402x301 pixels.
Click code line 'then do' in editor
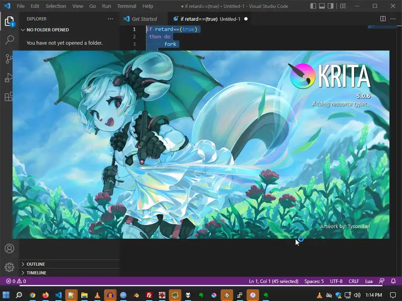pos(159,36)
